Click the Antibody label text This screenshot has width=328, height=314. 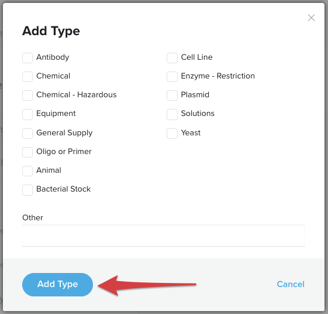point(53,57)
